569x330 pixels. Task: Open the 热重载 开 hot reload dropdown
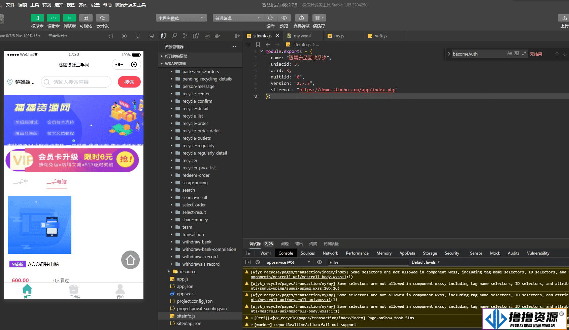(58, 36)
